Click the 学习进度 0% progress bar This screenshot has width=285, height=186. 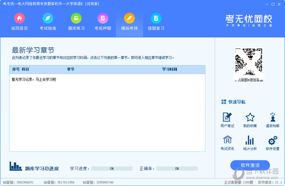point(112,168)
